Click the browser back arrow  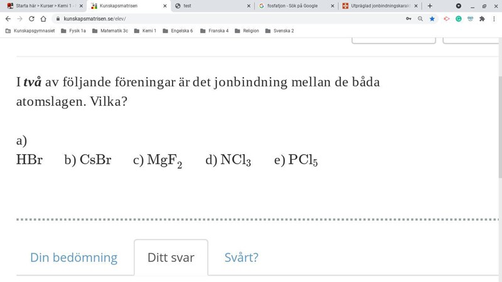[8, 19]
